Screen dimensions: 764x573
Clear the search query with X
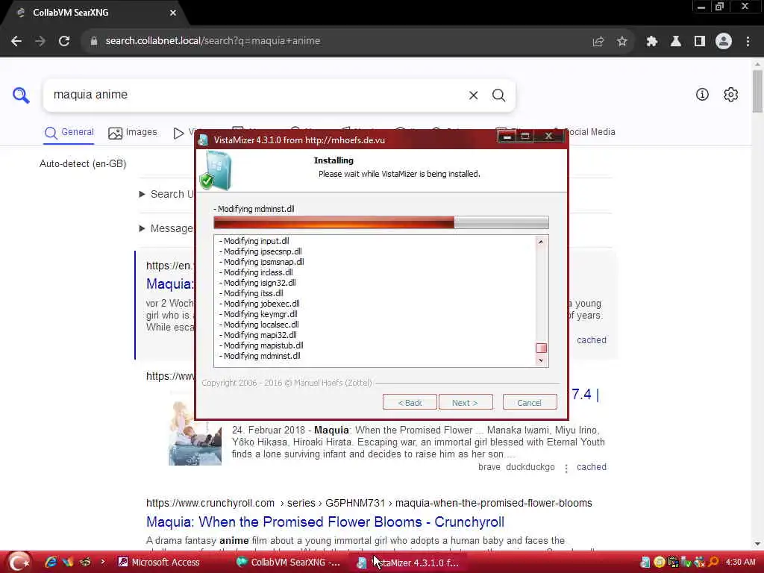point(473,95)
